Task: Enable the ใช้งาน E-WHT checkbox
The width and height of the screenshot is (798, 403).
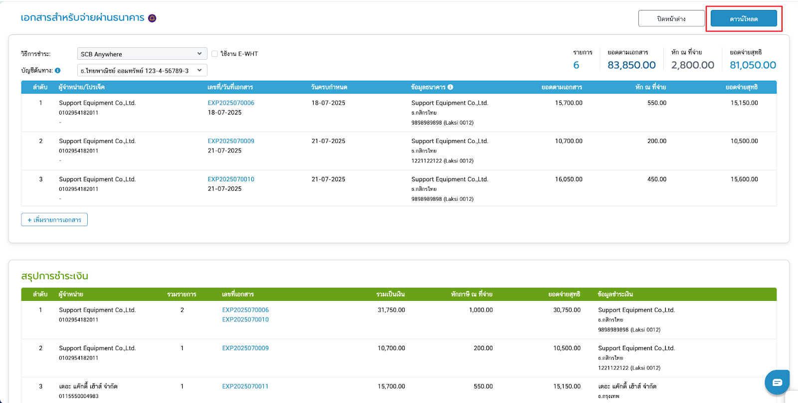Action: [x=214, y=54]
